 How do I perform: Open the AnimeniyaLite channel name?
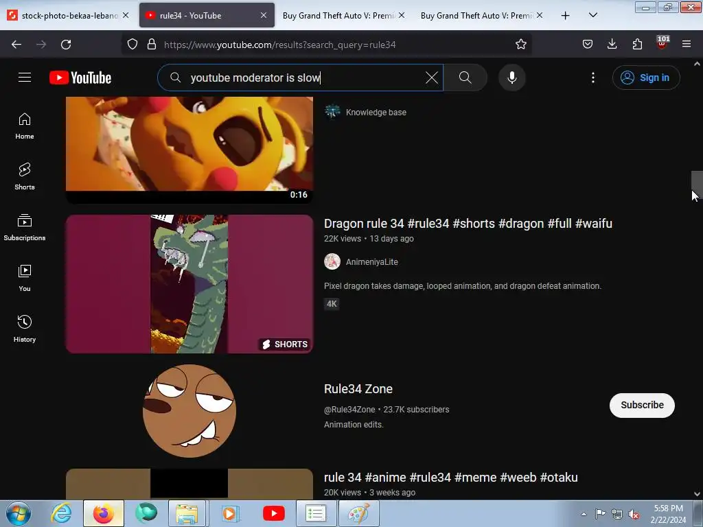pyautogui.click(x=371, y=261)
